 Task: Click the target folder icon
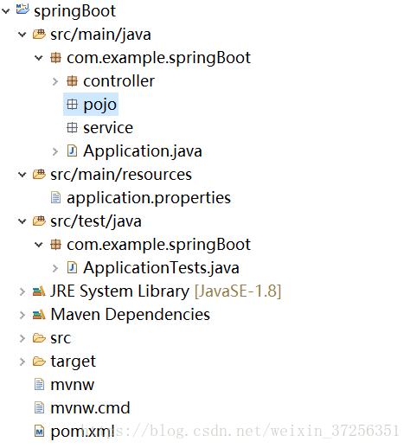39,362
